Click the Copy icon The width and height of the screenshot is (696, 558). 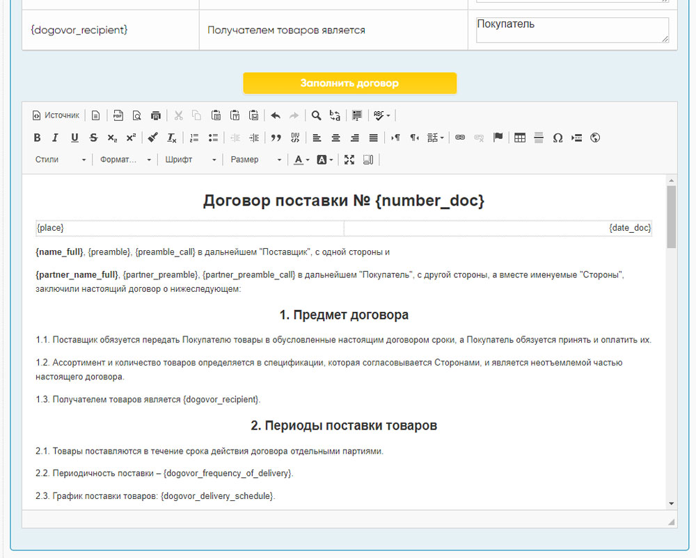(197, 115)
